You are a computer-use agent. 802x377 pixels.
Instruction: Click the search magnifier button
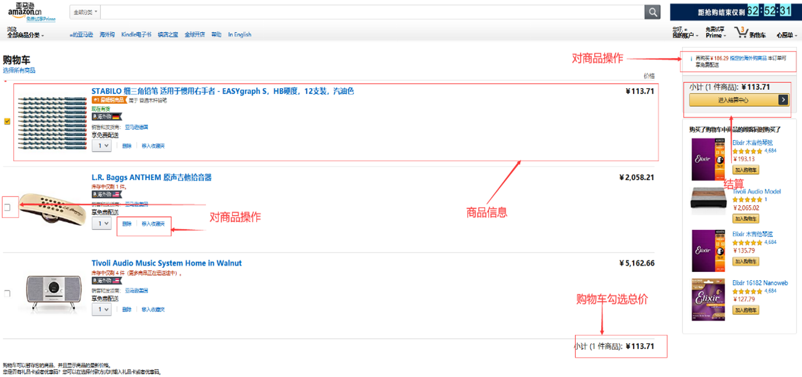point(652,12)
